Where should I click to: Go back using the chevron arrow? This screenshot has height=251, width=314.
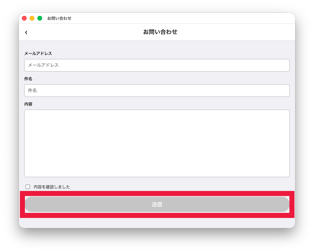26,32
